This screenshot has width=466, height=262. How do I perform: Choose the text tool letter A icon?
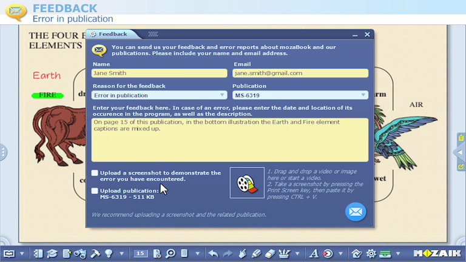314,254
